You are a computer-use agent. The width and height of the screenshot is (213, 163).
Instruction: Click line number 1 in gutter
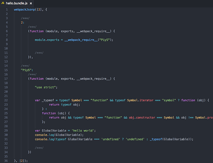click(7, 10)
